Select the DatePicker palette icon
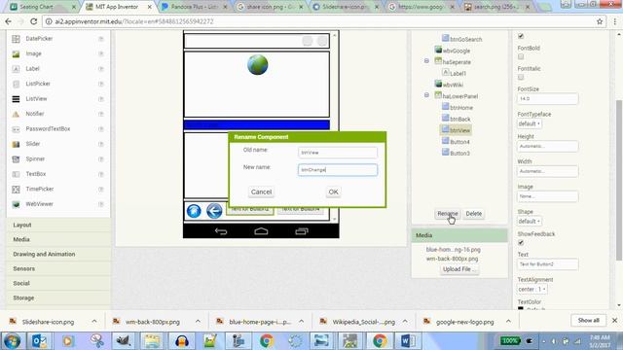623x350 pixels. pyautogui.click(x=16, y=39)
